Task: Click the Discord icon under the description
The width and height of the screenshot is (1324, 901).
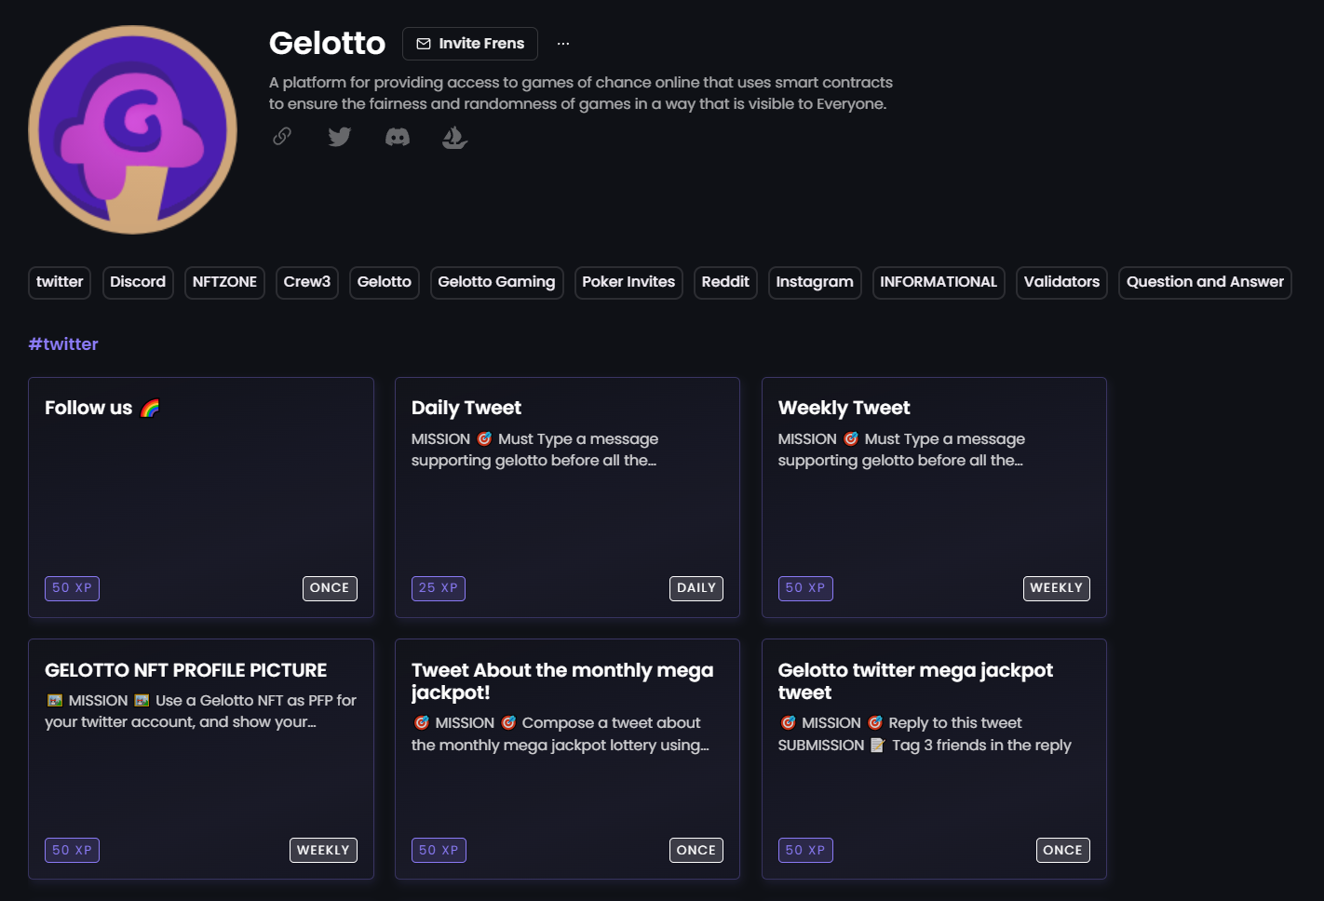Action: click(397, 137)
